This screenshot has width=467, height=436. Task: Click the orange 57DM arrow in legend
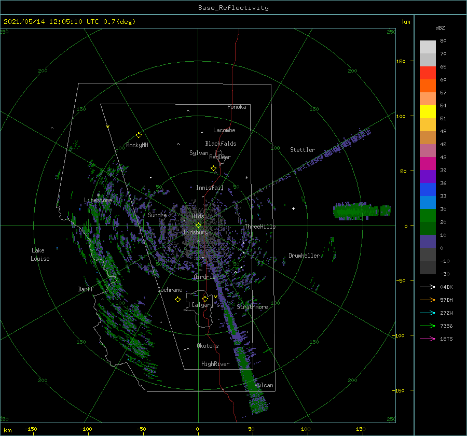tap(428, 300)
